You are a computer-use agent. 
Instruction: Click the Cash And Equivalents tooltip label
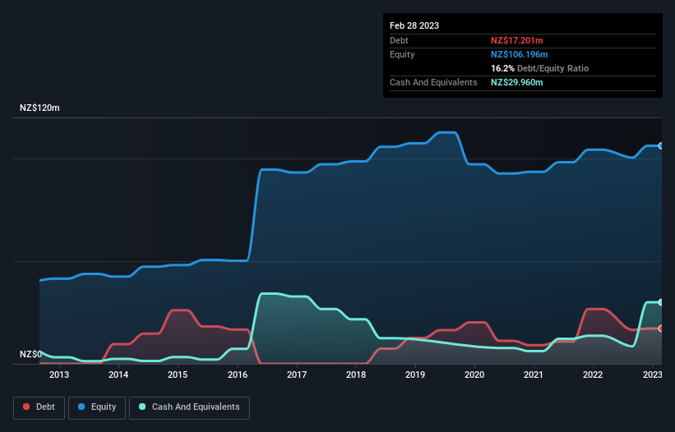pyautogui.click(x=433, y=82)
